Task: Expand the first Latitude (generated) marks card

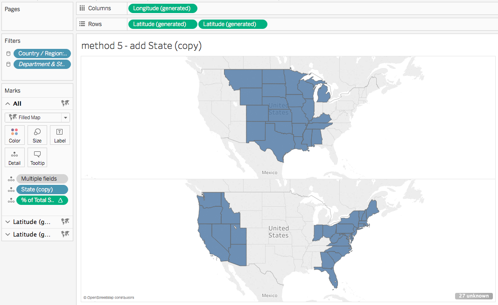Action: click(7, 222)
